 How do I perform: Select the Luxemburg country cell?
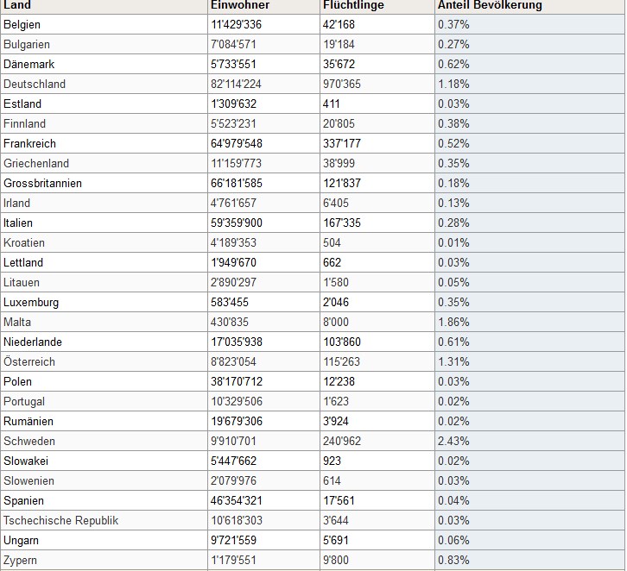coord(31,302)
